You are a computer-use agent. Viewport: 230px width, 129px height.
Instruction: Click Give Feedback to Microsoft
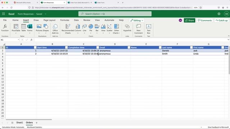point(218,127)
